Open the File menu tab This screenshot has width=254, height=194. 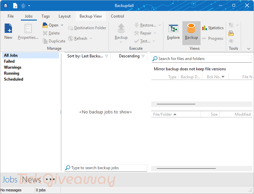[11, 16]
